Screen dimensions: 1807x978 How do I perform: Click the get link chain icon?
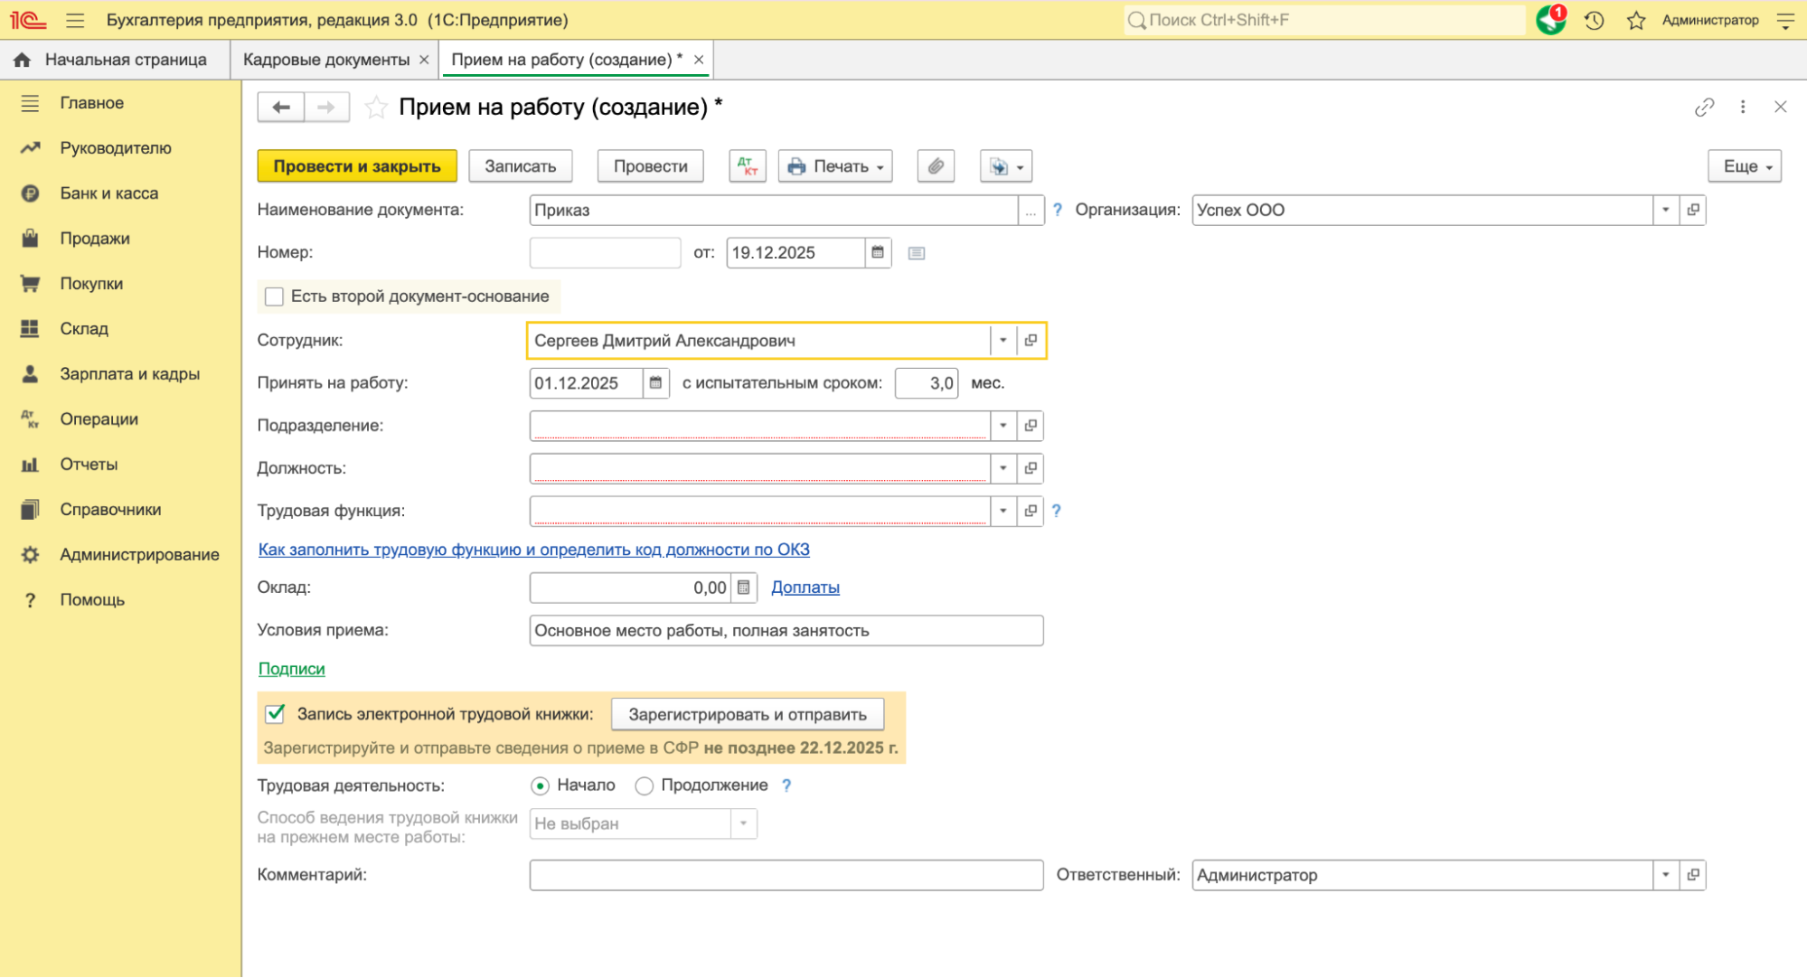pos(1704,108)
